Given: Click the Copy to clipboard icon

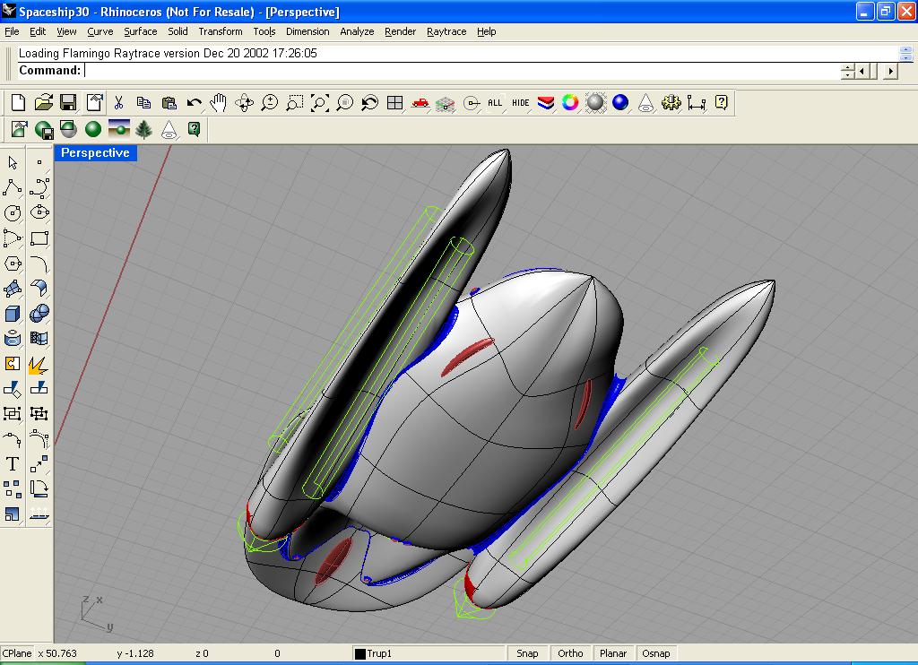Looking at the screenshot, I should pos(144,103).
